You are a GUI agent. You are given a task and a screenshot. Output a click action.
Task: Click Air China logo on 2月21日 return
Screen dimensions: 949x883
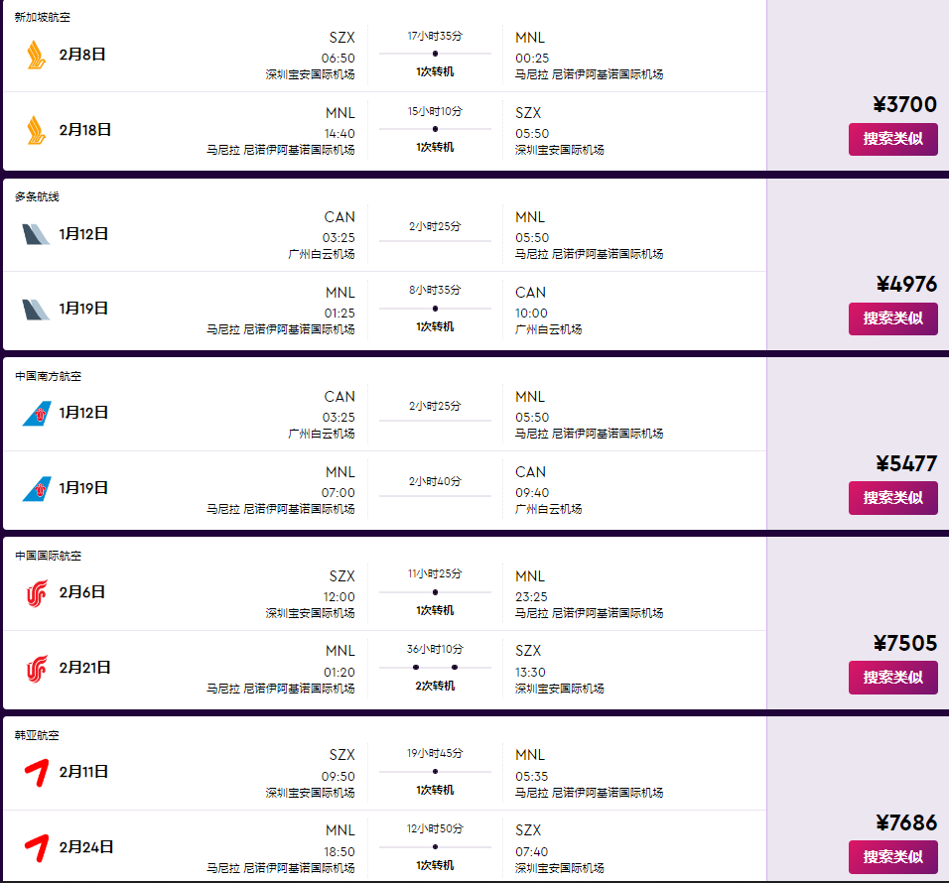point(36,668)
